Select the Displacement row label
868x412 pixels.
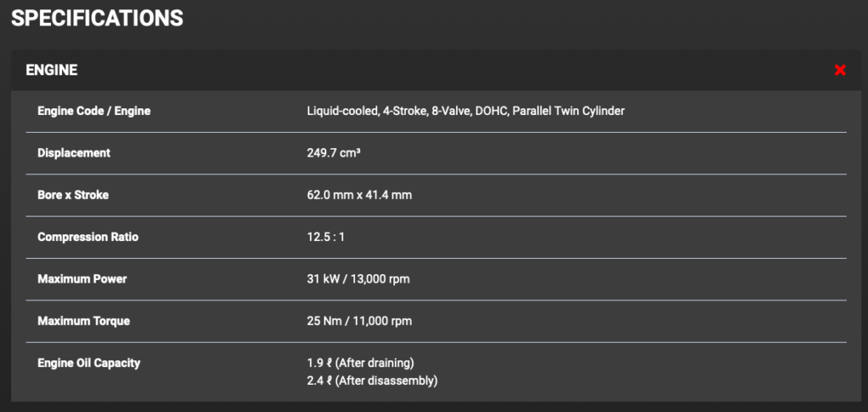pos(74,153)
